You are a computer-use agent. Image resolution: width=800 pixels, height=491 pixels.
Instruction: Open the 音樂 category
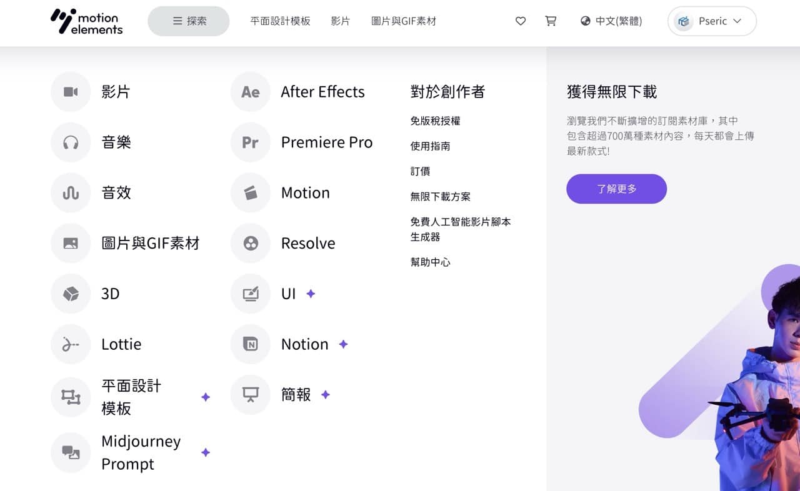tap(116, 142)
